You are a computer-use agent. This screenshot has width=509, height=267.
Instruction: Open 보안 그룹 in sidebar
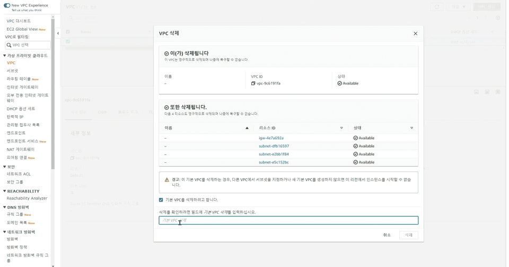pos(15,182)
